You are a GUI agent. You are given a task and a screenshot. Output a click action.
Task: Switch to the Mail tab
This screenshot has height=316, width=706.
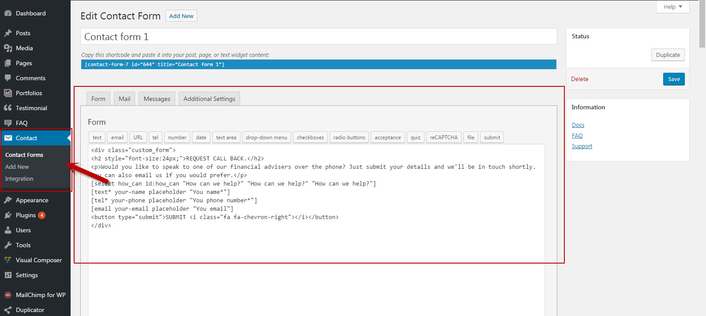click(x=124, y=99)
